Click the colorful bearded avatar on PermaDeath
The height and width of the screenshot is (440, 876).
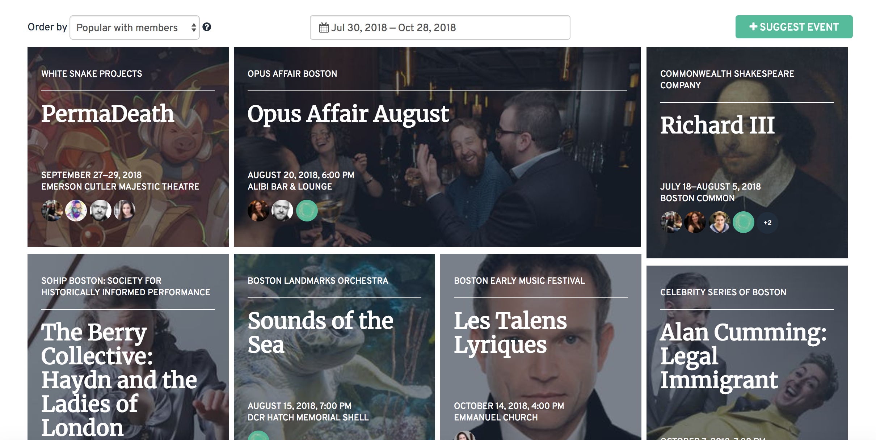(76, 211)
